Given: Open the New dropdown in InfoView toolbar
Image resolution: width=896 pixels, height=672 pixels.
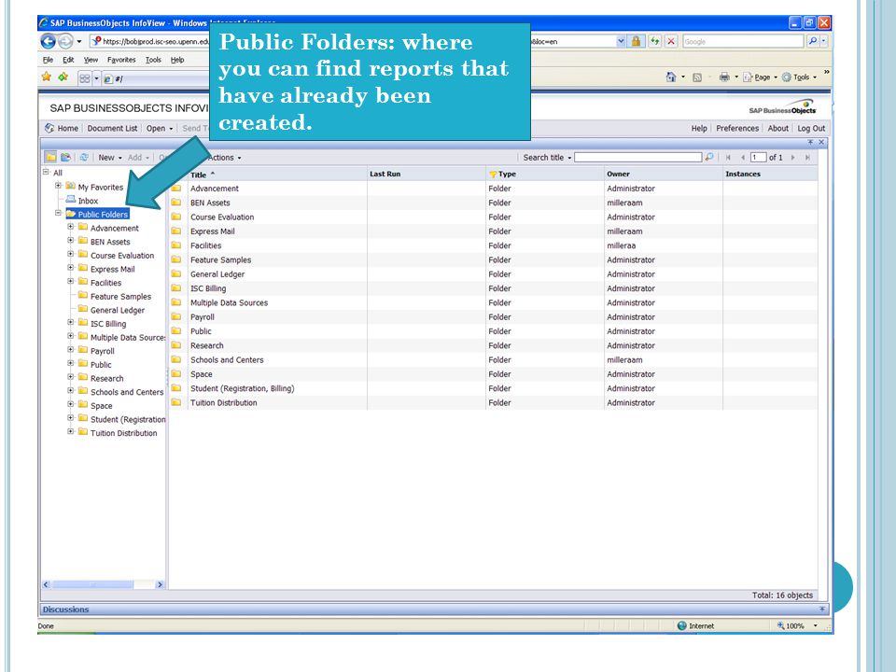Looking at the screenshot, I should [x=110, y=157].
